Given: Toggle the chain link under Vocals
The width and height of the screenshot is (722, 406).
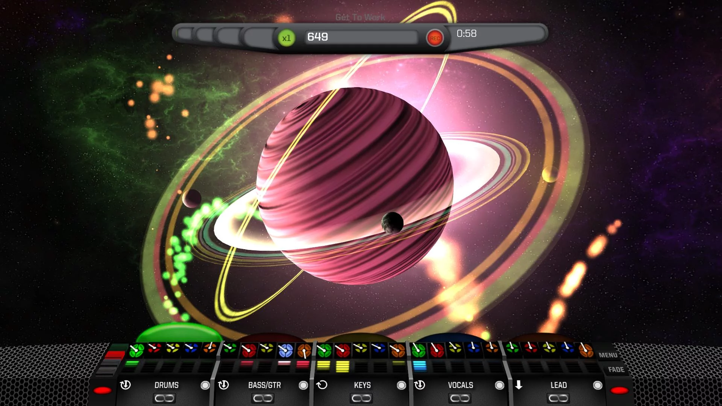Looking at the screenshot, I should [x=460, y=398].
